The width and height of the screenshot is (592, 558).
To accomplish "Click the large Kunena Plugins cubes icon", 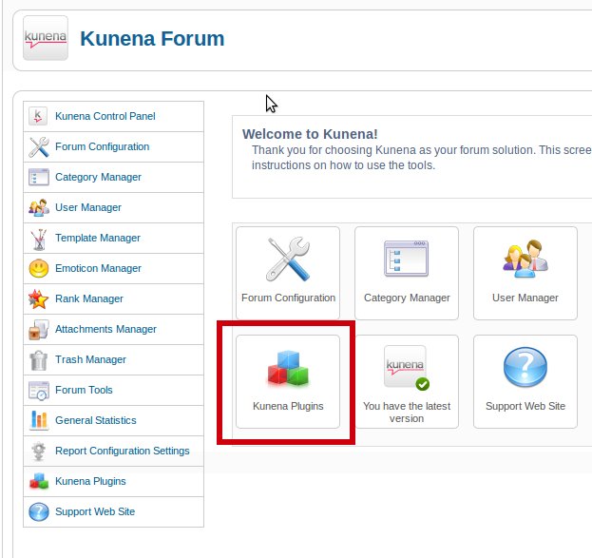I will [288, 368].
